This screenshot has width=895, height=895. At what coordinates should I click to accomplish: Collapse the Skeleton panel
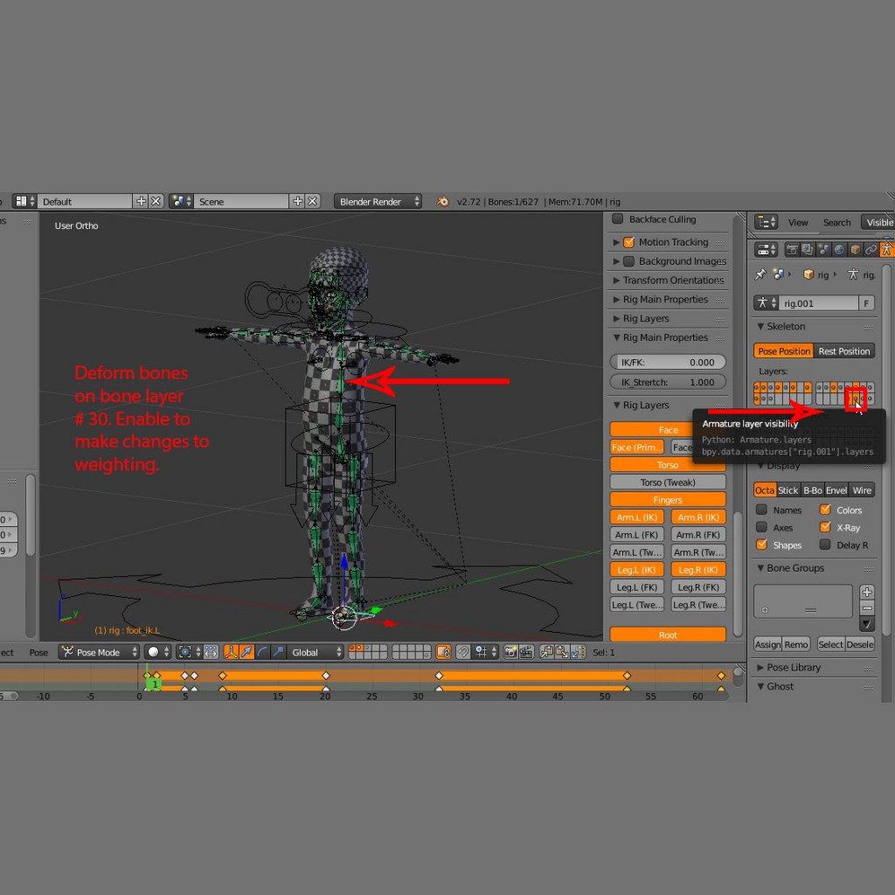[x=760, y=327]
